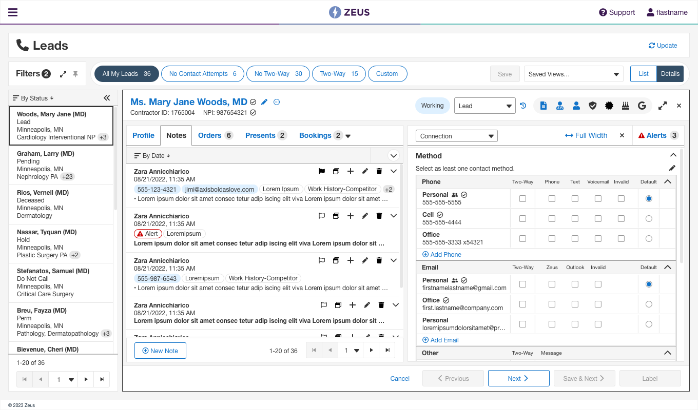Select Graham, Larry (MD) lead

pos(61,165)
